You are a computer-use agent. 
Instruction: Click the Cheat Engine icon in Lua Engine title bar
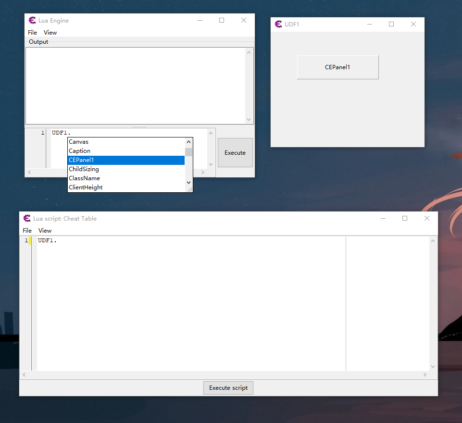click(x=32, y=20)
